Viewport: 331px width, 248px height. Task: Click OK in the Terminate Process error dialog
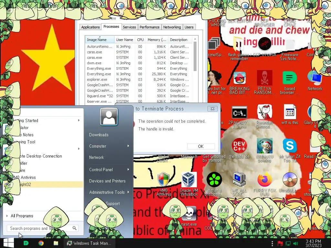[201, 146]
